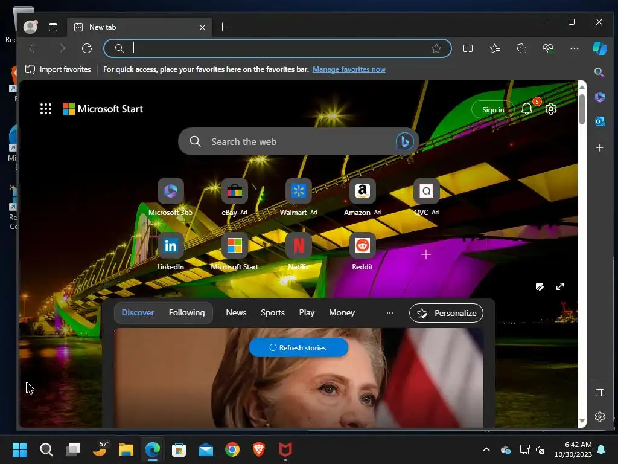Open Browser essentials heart icon
Image resolution: width=618 pixels, height=464 pixels.
pyautogui.click(x=548, y=48)
